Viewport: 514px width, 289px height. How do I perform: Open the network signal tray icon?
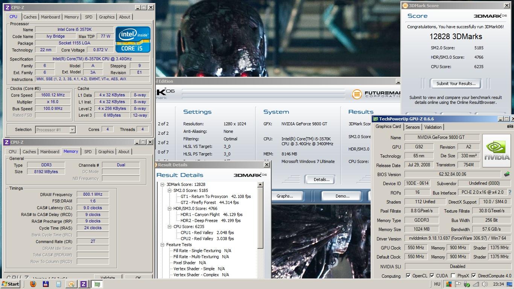pyautogui.click(x=476, y=284)
